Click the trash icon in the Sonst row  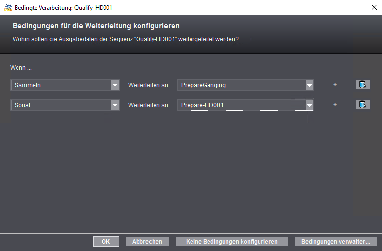pos(362,105)
